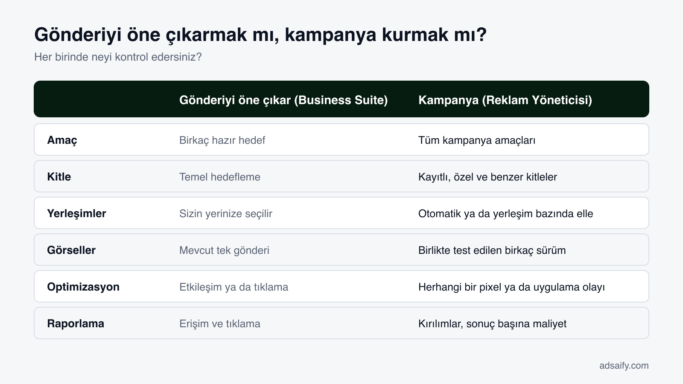
Task: Click 'Otomatik ya da yerleşim bazında elle' cell
Action: pos(506,213)
